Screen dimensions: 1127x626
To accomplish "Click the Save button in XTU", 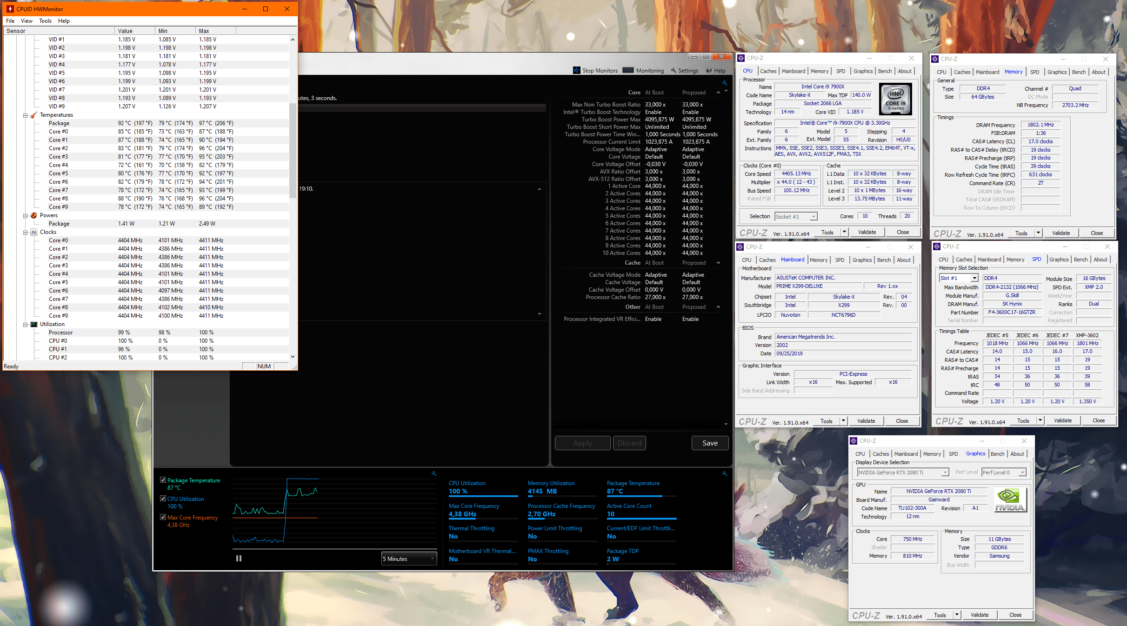I will click(710, 443).
